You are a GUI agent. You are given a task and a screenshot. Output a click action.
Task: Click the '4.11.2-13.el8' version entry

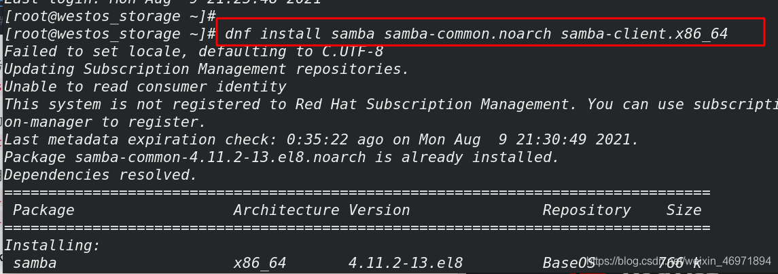[406, 263]
